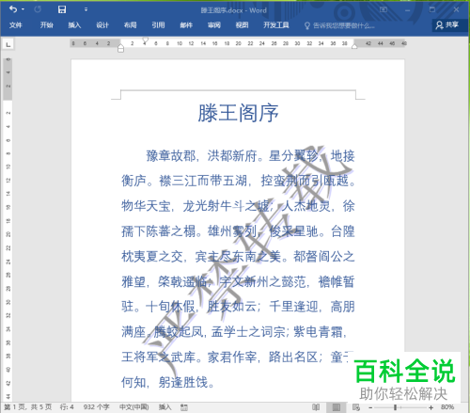Click the text 何知,躬逢胜饯 in last line
470x413 pixels.
[164, 382]
